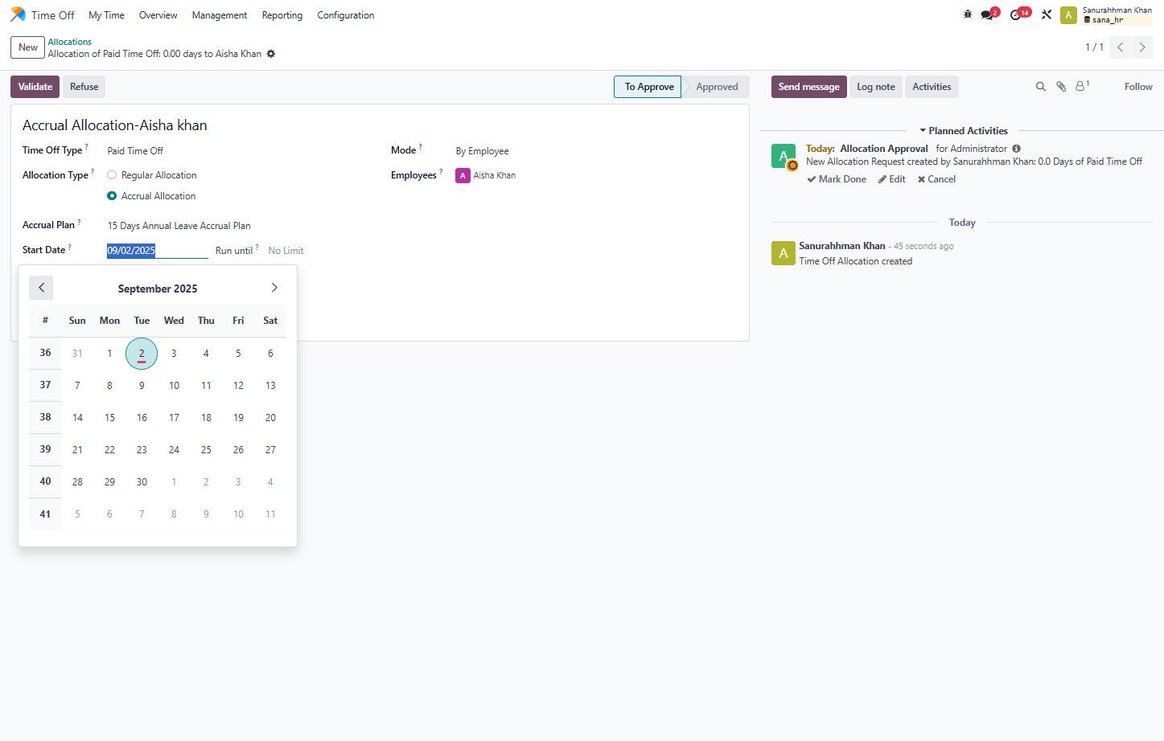The width and height of the screenshot is (1164, 741).
Task: Click the Validate button
Action: 35,87
